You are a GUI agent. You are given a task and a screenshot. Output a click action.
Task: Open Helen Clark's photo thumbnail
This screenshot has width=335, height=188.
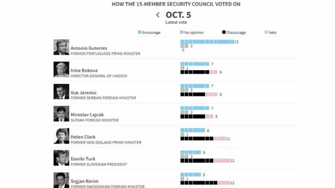61,136
